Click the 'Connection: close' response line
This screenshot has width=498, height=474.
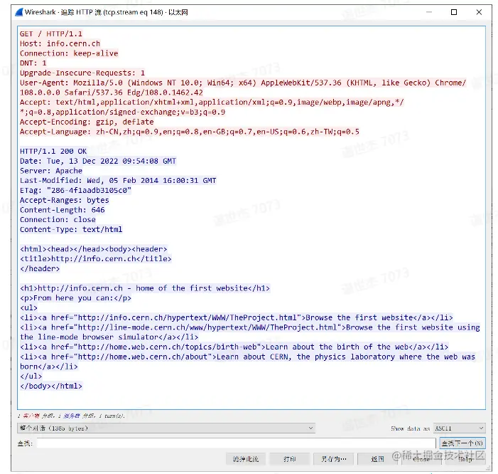tap(58, 219)
